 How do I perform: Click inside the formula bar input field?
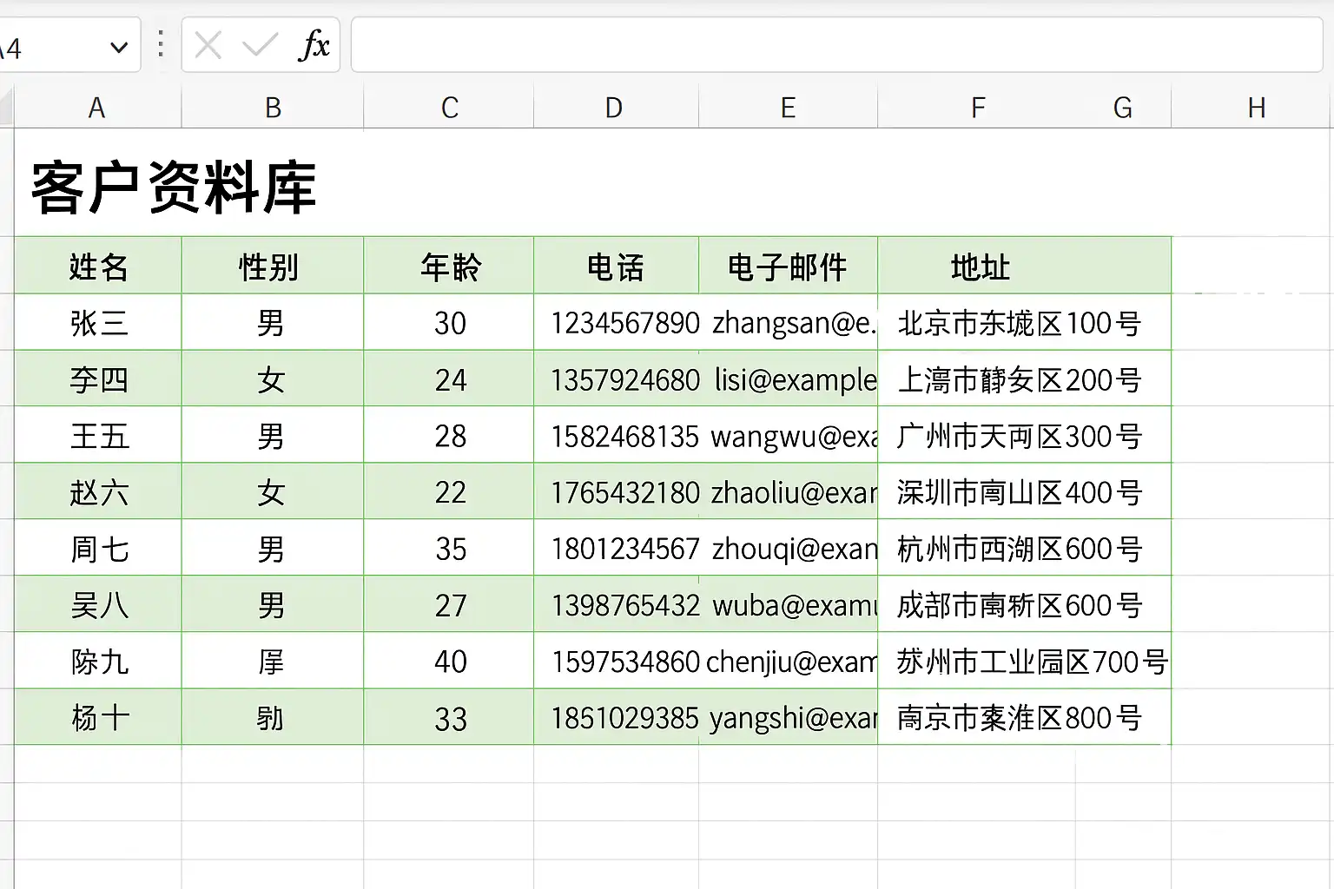[x=836, y=44]
